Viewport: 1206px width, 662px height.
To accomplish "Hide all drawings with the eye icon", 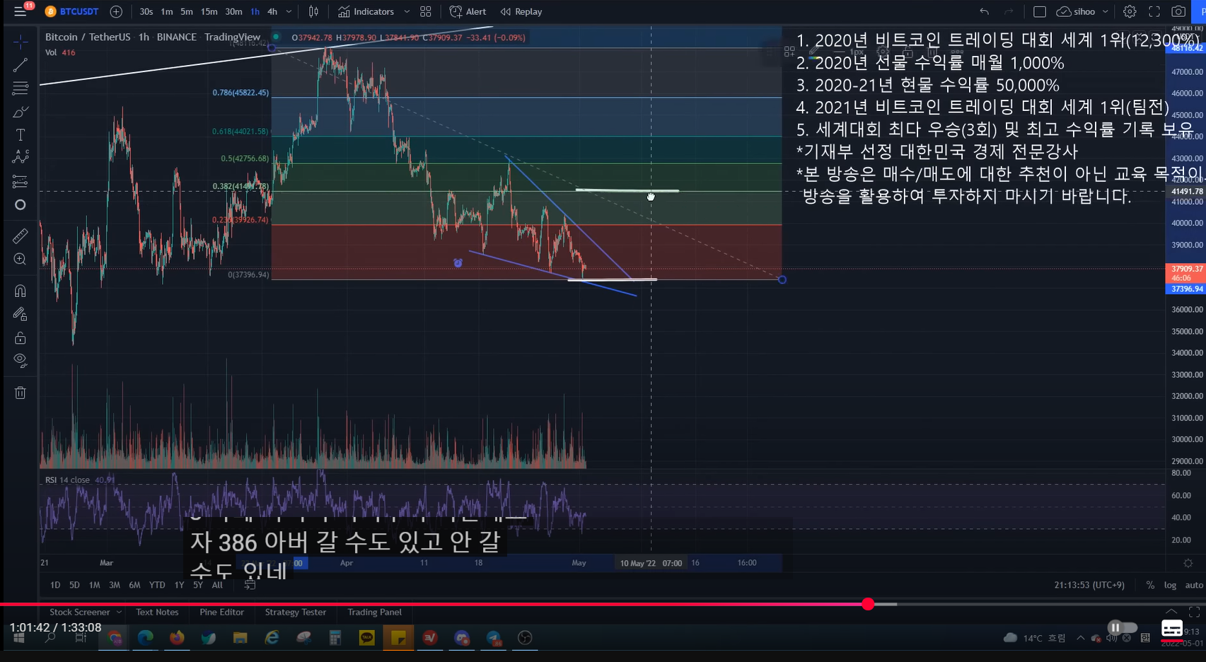I will pyautogui.click(x=21, y=361).
